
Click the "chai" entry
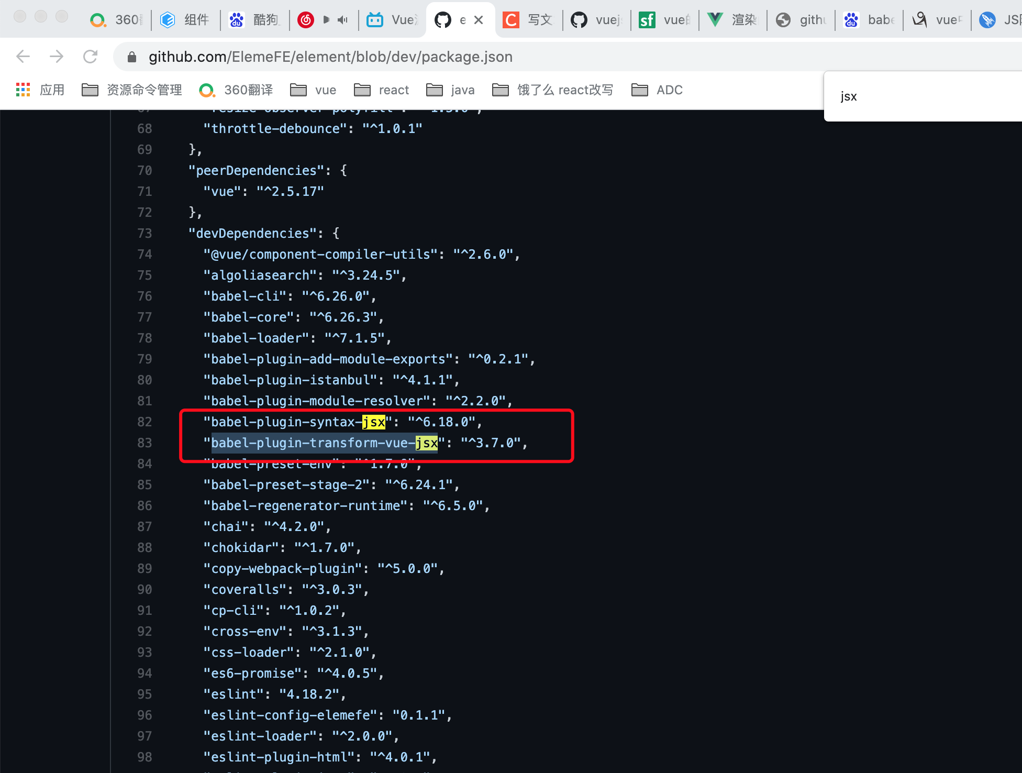267,527
